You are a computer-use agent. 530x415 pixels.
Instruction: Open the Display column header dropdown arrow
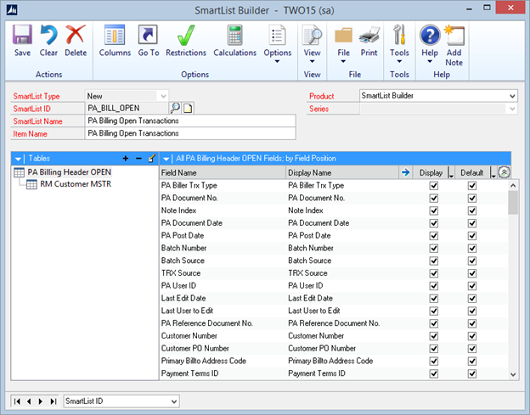tap(450, 173)
